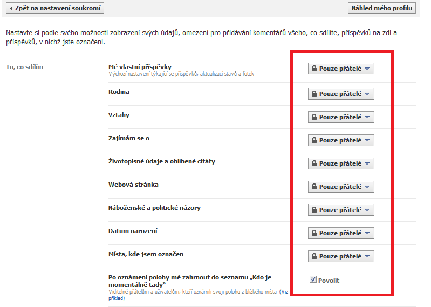The height and width of the screenshot is (307, 431).
Task: Click the Povolit checkbox label
Action: tap(329, 281)
